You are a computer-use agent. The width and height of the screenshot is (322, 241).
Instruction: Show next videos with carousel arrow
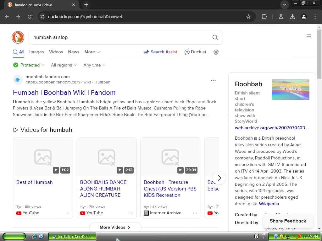click(219, 178)
